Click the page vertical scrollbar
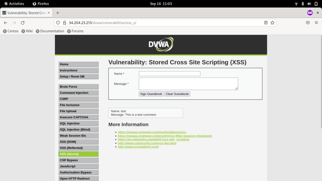 [x=321, y=82]
